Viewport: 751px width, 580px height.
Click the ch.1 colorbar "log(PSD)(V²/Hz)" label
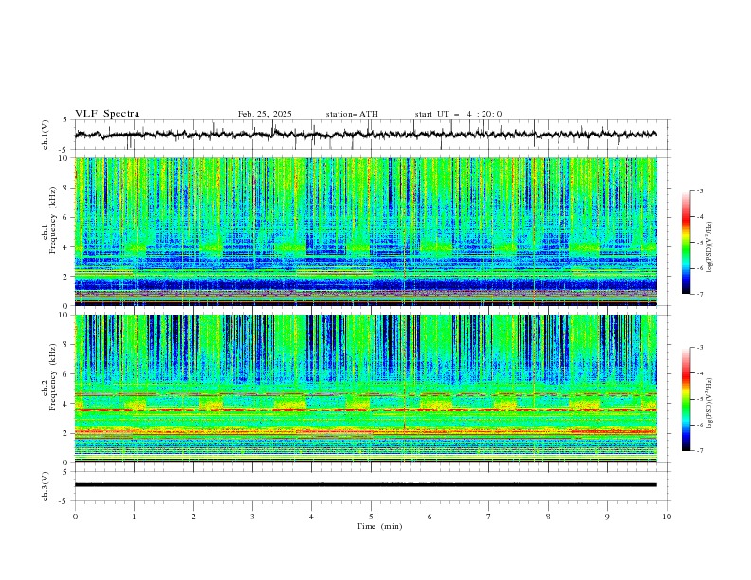click(x=709, y=247)
